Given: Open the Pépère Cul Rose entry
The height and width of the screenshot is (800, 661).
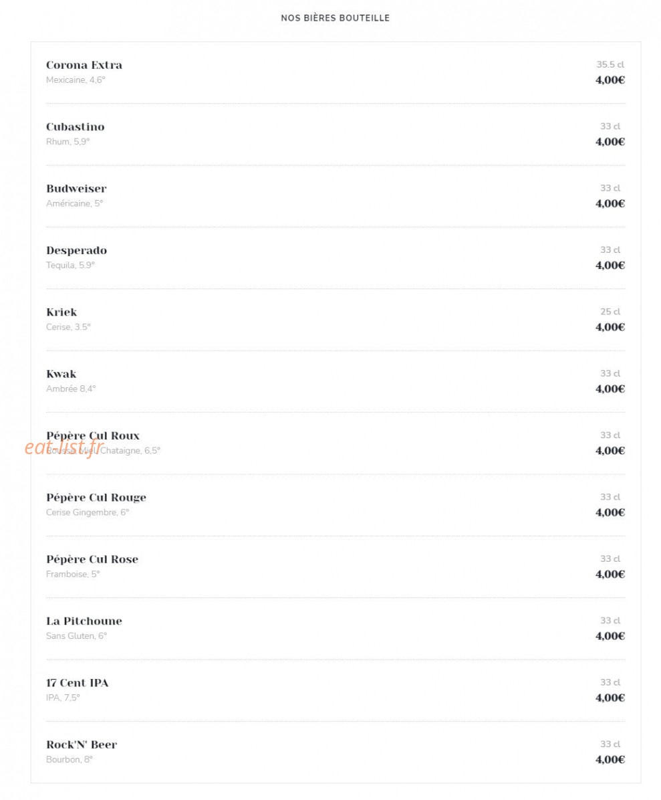Looking at the screenshot, I should [92, 559].
